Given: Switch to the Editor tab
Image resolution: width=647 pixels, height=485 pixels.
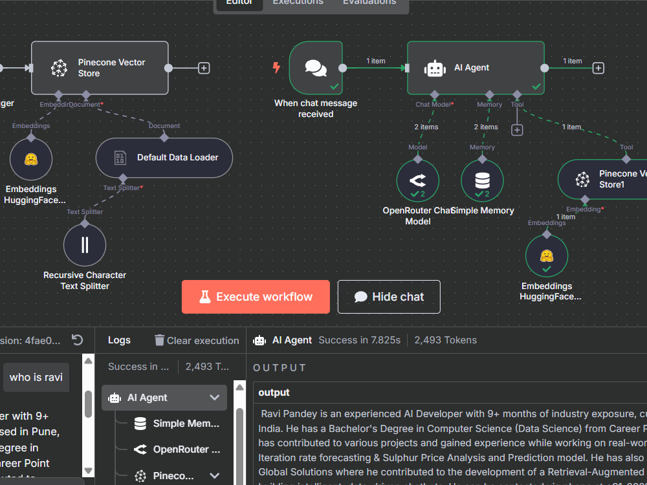Looking at the screenshot, I should tap(239, 3).
